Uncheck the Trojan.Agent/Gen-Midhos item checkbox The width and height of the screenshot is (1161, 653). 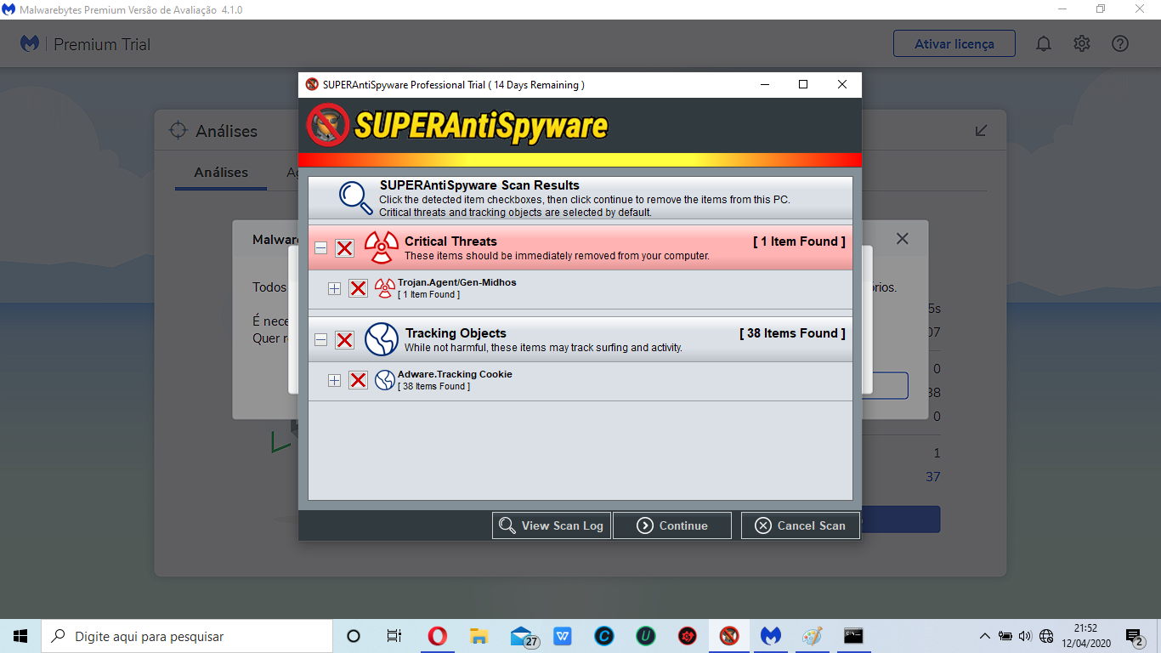point(359,288)
